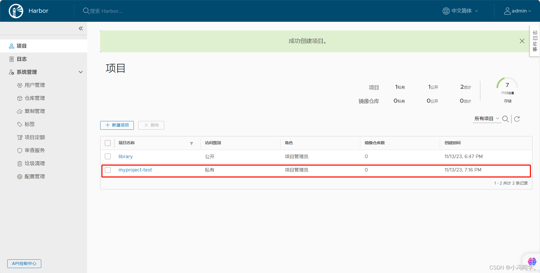The image size is (540, 273).
Task: Open the library project link
Action: (125, 156)
